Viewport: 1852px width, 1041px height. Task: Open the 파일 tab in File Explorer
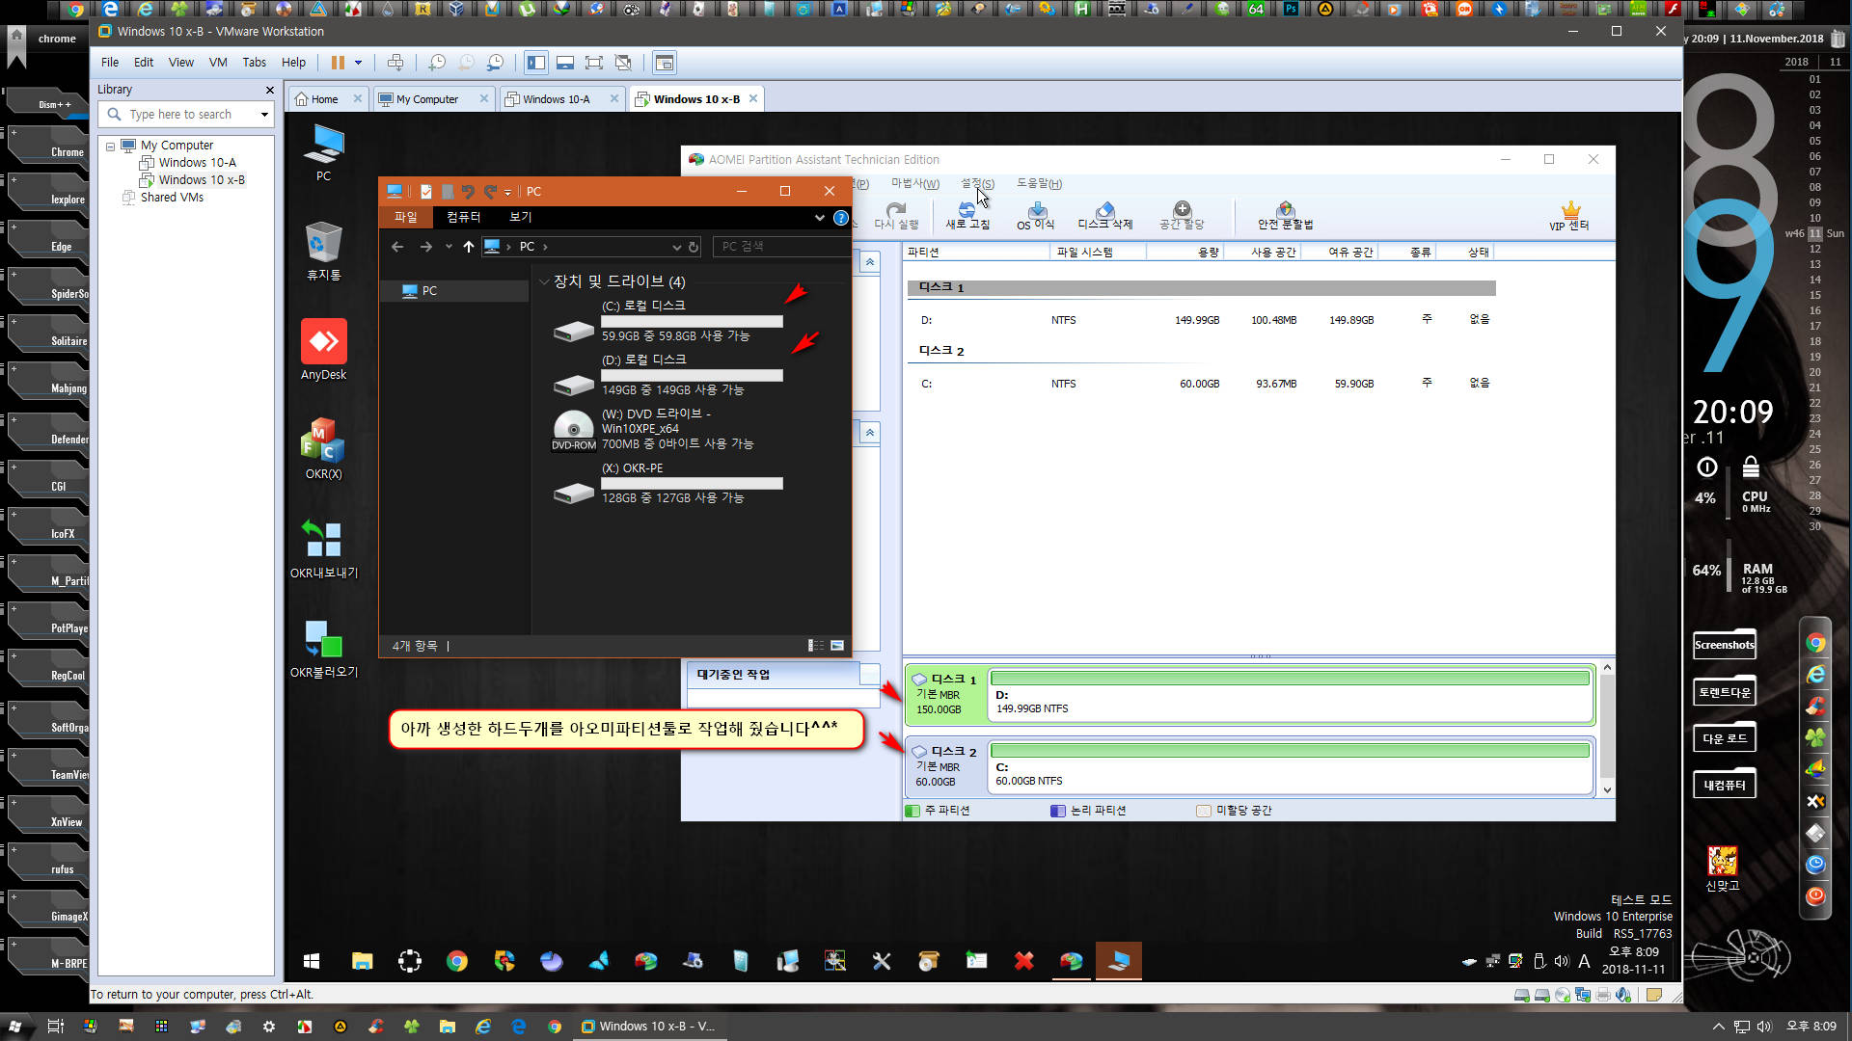[406, 218]
